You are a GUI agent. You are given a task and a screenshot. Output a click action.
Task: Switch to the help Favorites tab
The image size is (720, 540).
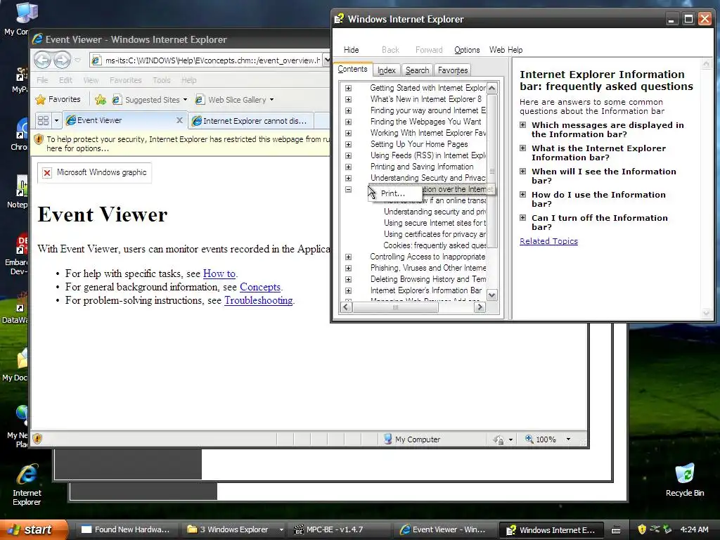pyautogui.click(x=453, y=70)
